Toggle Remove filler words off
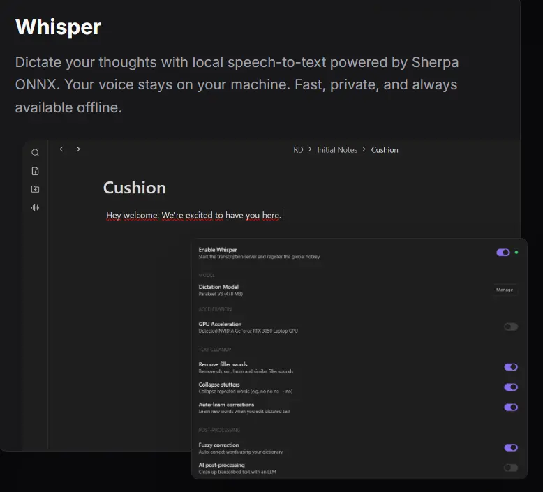 511,367
